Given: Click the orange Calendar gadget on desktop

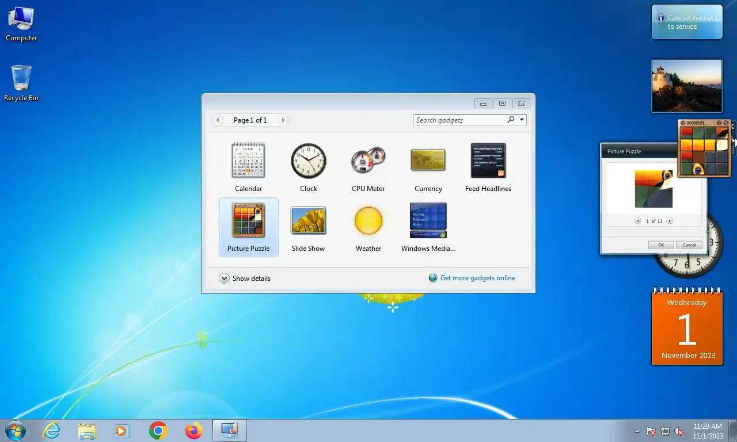Looking at the screenshot, I should (x=687, y=326).
